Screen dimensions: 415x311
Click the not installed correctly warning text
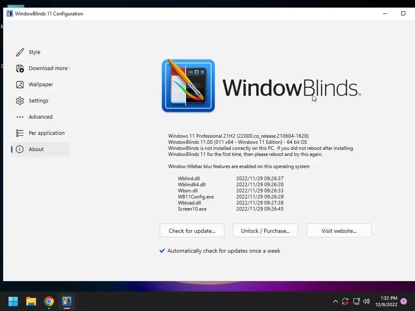261,151
